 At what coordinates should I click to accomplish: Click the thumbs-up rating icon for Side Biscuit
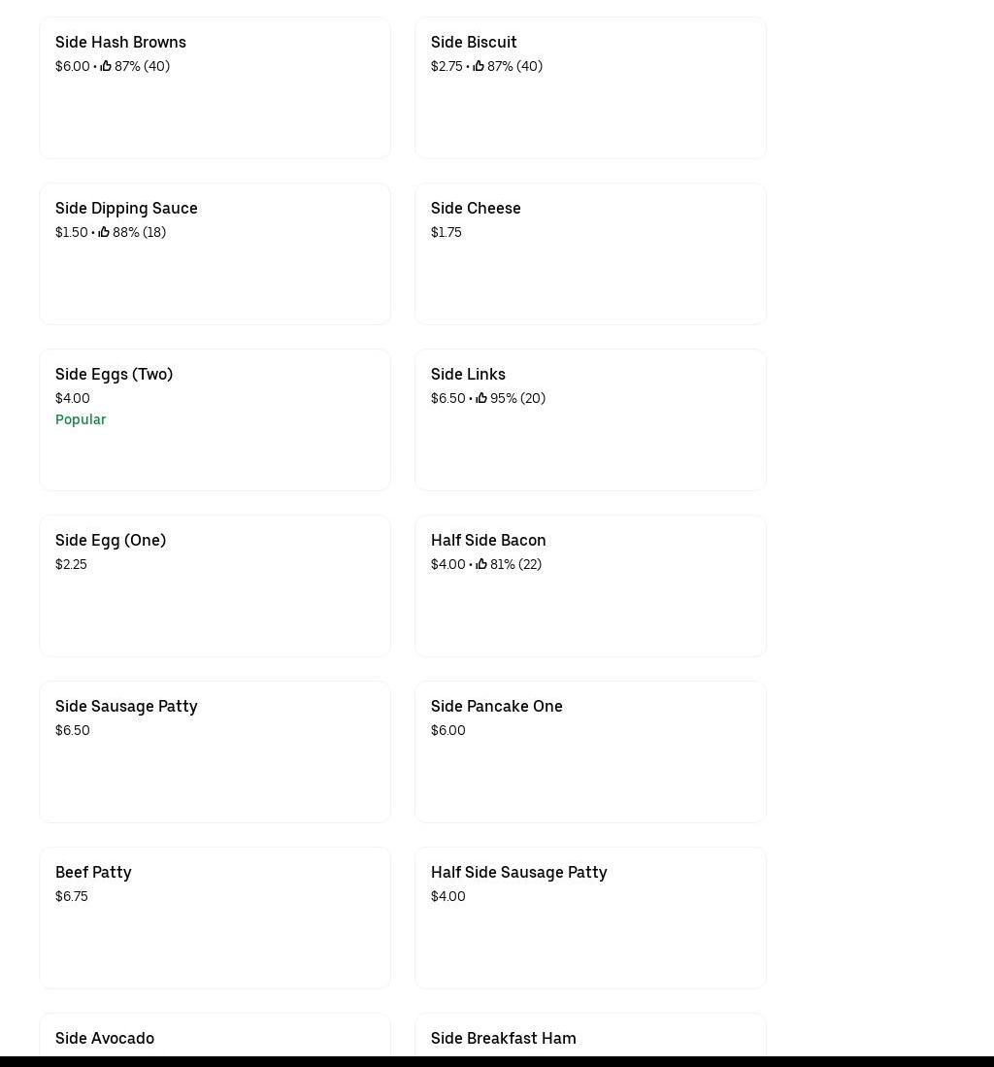coord(479,66)
